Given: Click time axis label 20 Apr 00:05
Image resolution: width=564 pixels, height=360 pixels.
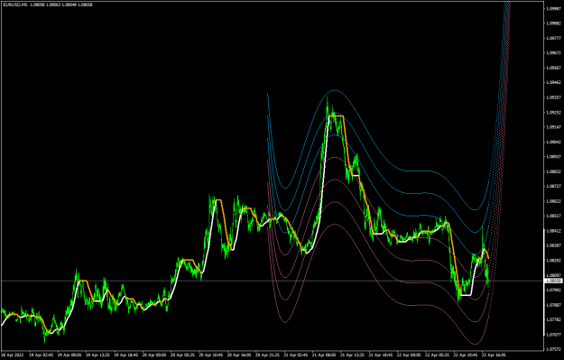Looking at the screenshot, I should (154, 355).
